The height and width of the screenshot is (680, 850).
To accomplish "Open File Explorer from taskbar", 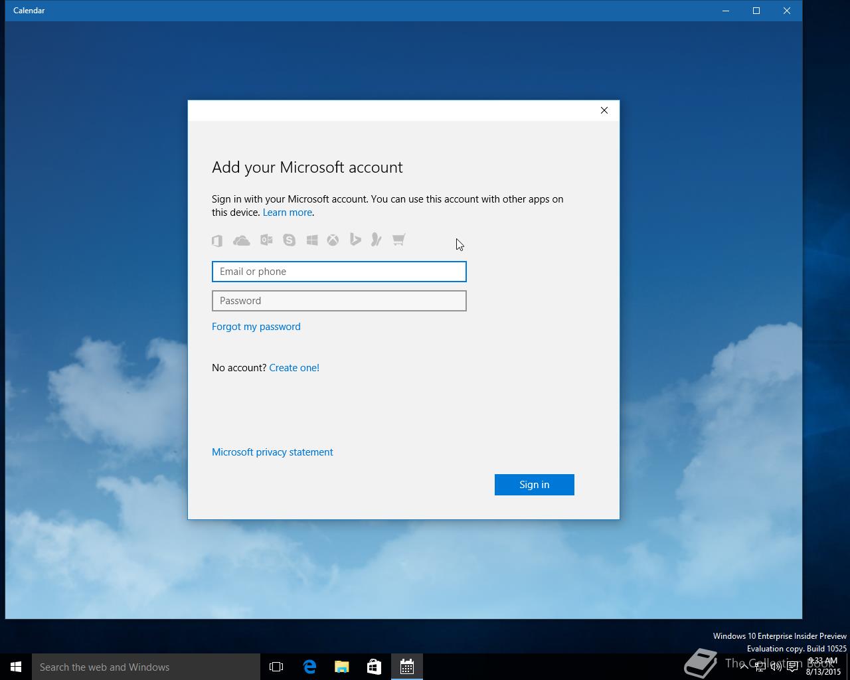I will click(342, 667).
